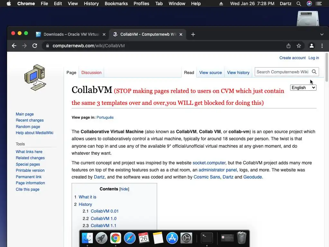The width and height of the screenshot is (329, 247).
Task: Click the Computernewb Wiki computer logo
Action: [x=35, y=78]
